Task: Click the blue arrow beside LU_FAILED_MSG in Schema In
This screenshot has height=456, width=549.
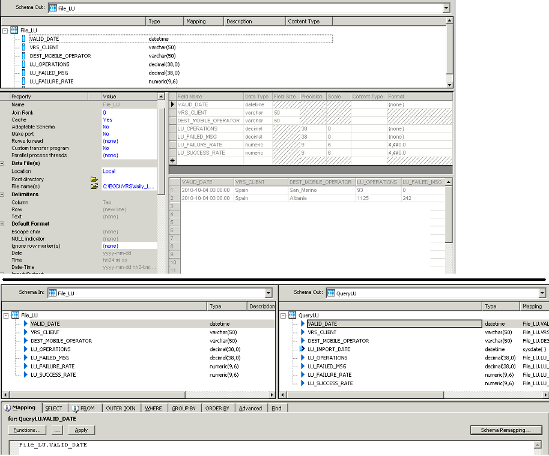Action: [x=26, y=358]
